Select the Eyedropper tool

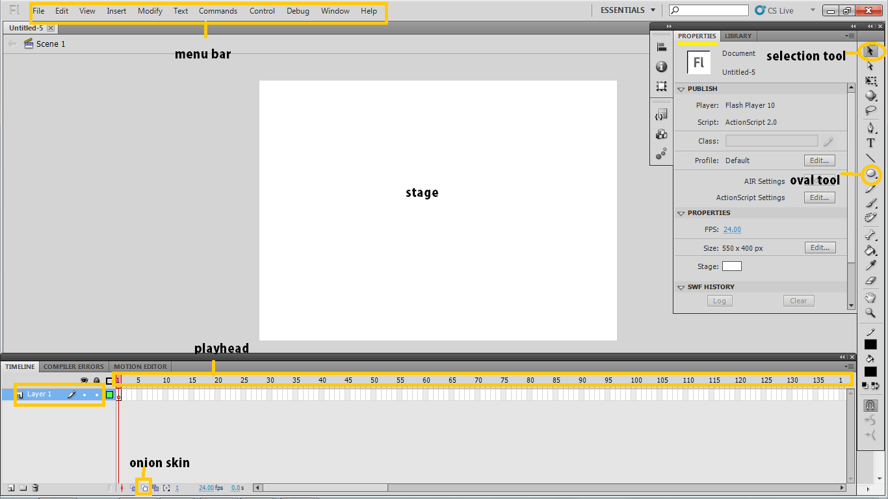click(871, 265)
